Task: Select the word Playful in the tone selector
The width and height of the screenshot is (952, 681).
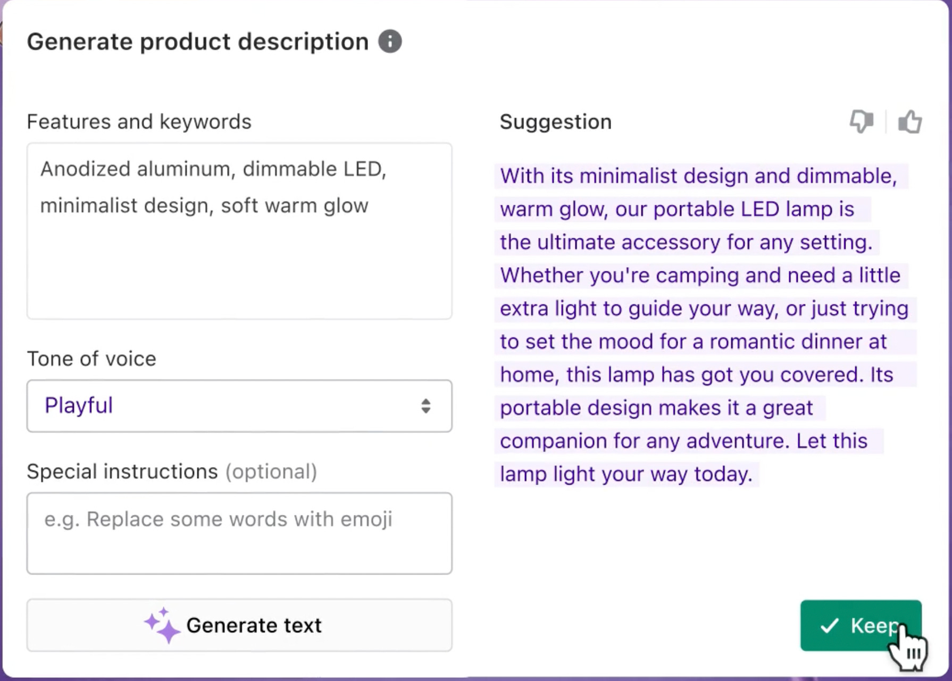Action: tap(79, 405)
